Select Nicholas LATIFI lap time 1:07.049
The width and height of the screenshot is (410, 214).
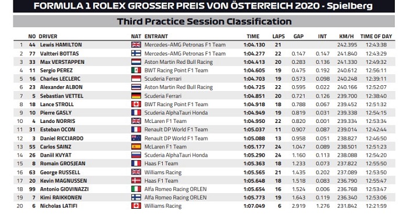tap(254, 206)
